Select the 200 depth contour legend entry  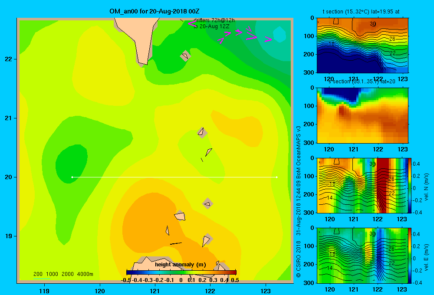pyautogui.click(x=38, y=274)
